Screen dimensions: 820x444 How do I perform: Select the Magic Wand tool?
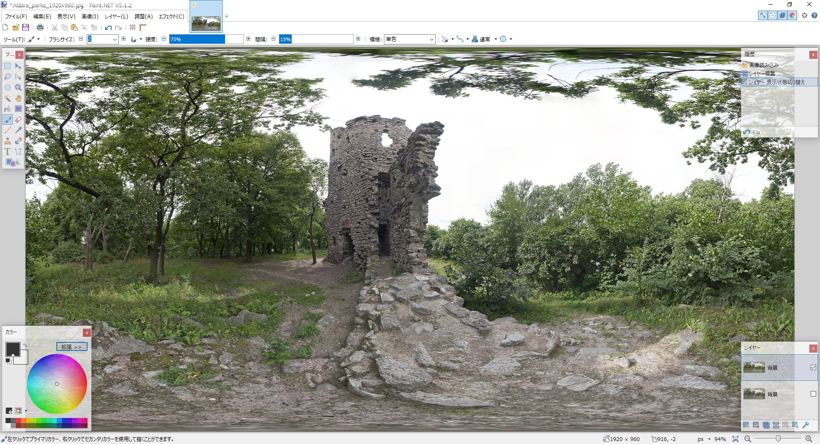point(8,98)
